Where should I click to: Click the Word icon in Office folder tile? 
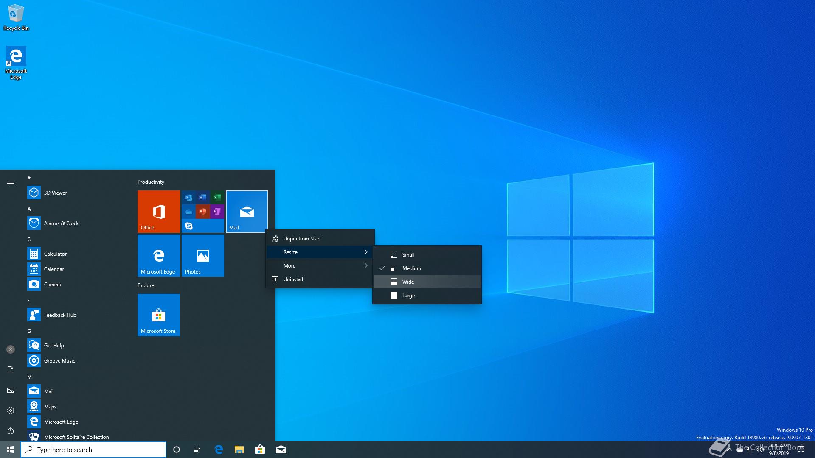[x=203, y=197]
